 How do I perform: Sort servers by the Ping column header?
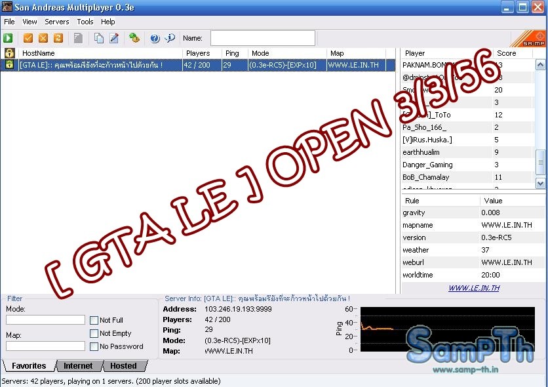235,53
